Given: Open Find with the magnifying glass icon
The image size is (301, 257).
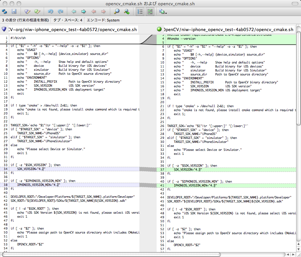Looking at the screenshot, I should click(117, 12).
